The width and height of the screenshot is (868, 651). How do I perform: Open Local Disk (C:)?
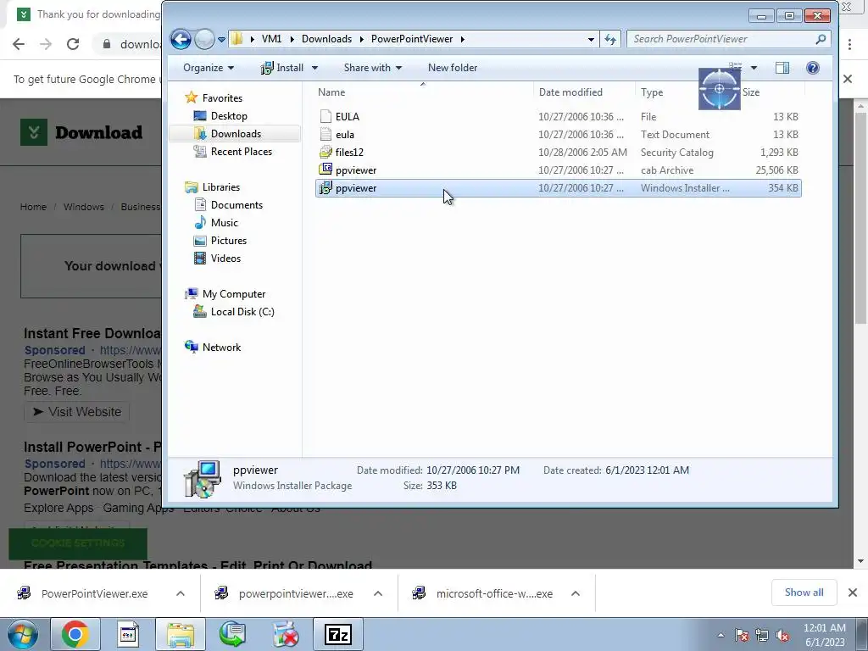[242, 312]
